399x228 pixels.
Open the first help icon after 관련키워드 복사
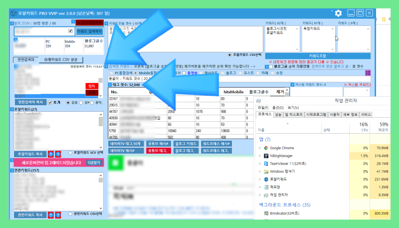51,215
